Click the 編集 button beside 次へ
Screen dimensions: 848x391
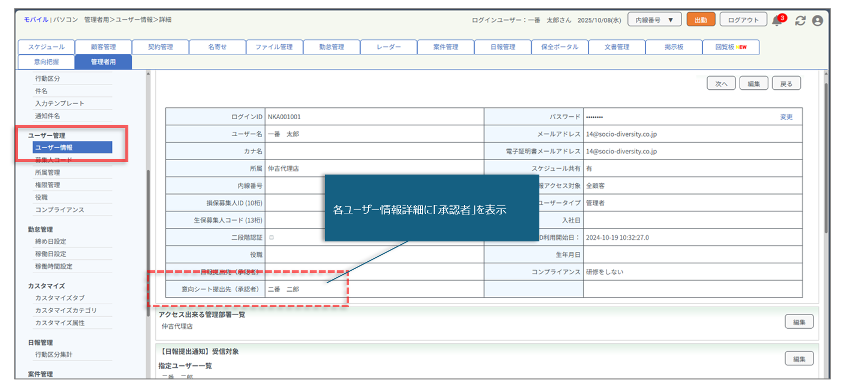click(754, 84)
